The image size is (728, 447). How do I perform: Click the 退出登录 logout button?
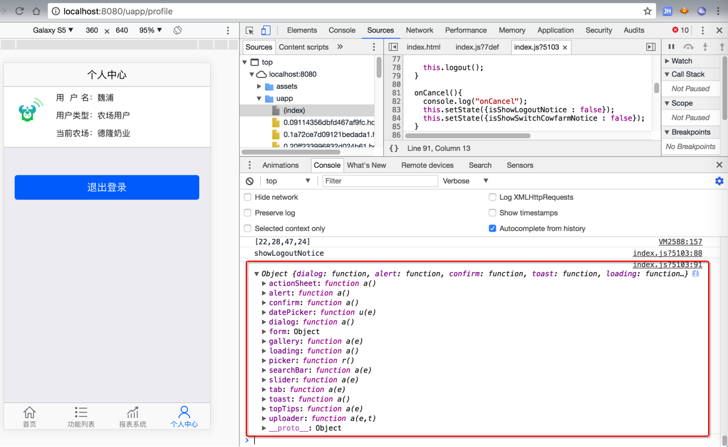(107, 188)
